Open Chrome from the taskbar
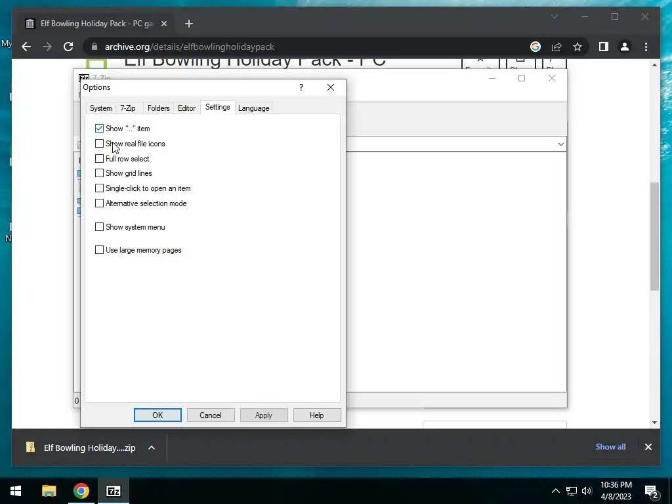The height and width of the screenshot is (504, 672). (x=81, y=491)
